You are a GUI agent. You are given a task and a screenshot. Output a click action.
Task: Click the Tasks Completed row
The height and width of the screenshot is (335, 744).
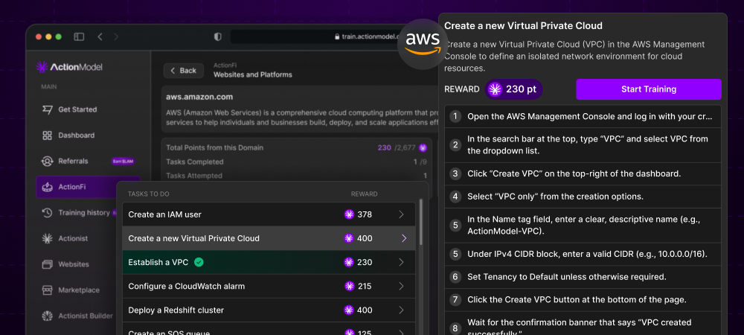coord(297,162)
